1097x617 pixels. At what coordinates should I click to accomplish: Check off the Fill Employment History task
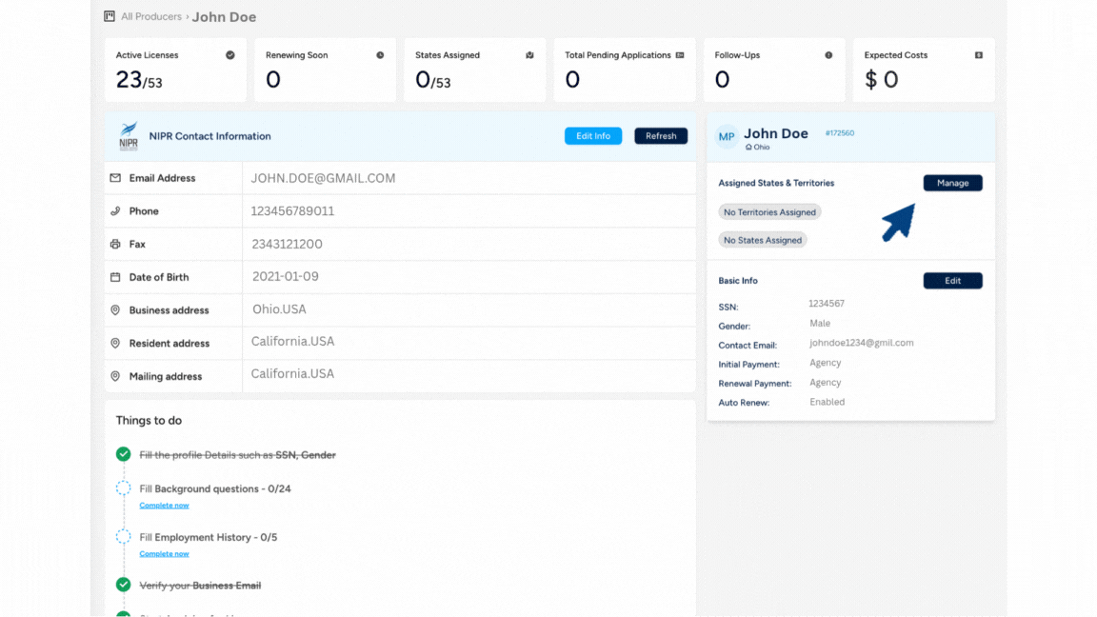(122, 537)
